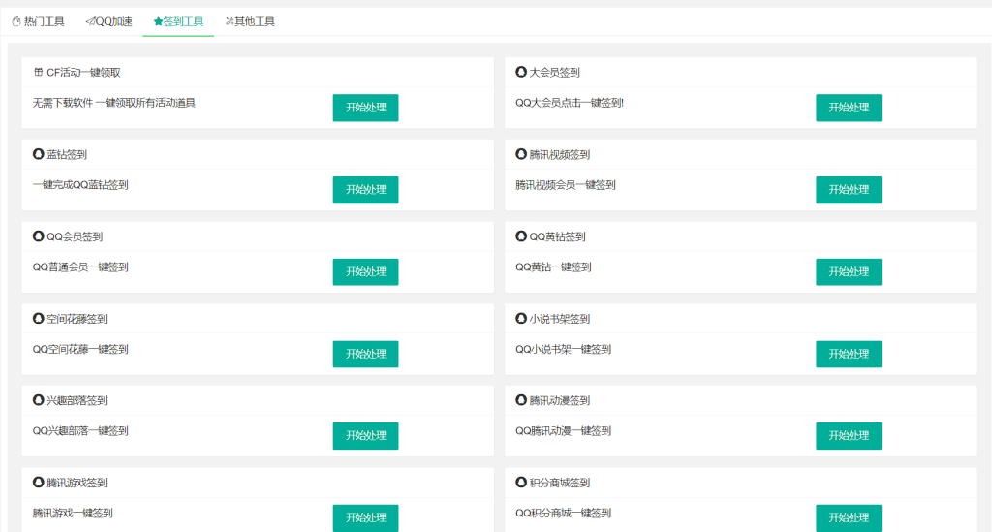The image size is (992, 532).
Task: Open the 其他工具 tab
Action: pos(250,21)
